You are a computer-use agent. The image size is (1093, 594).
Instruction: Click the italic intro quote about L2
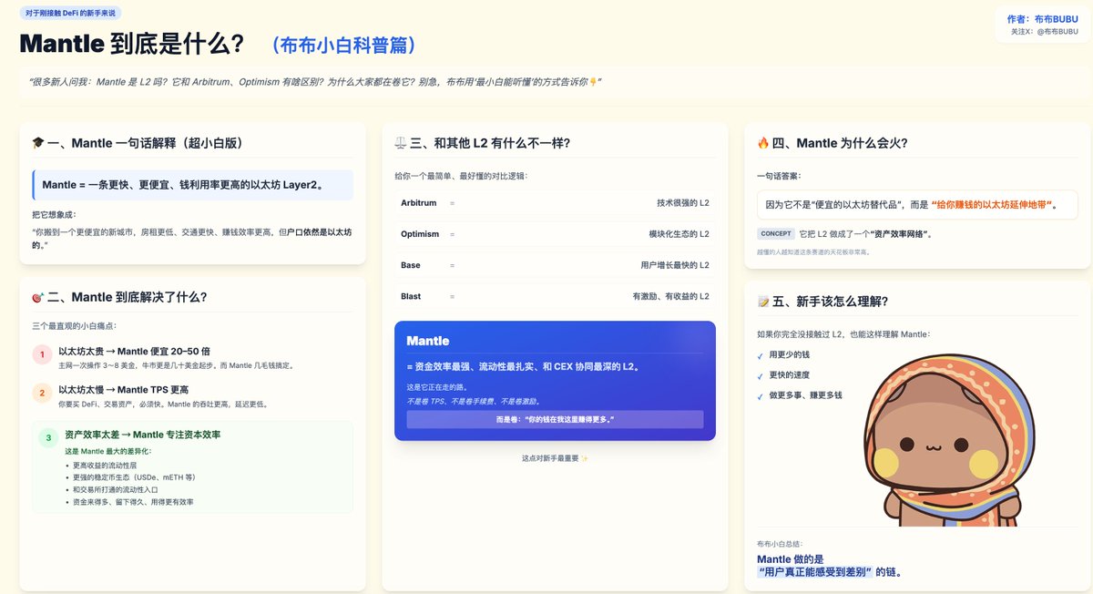pos(315,82)
